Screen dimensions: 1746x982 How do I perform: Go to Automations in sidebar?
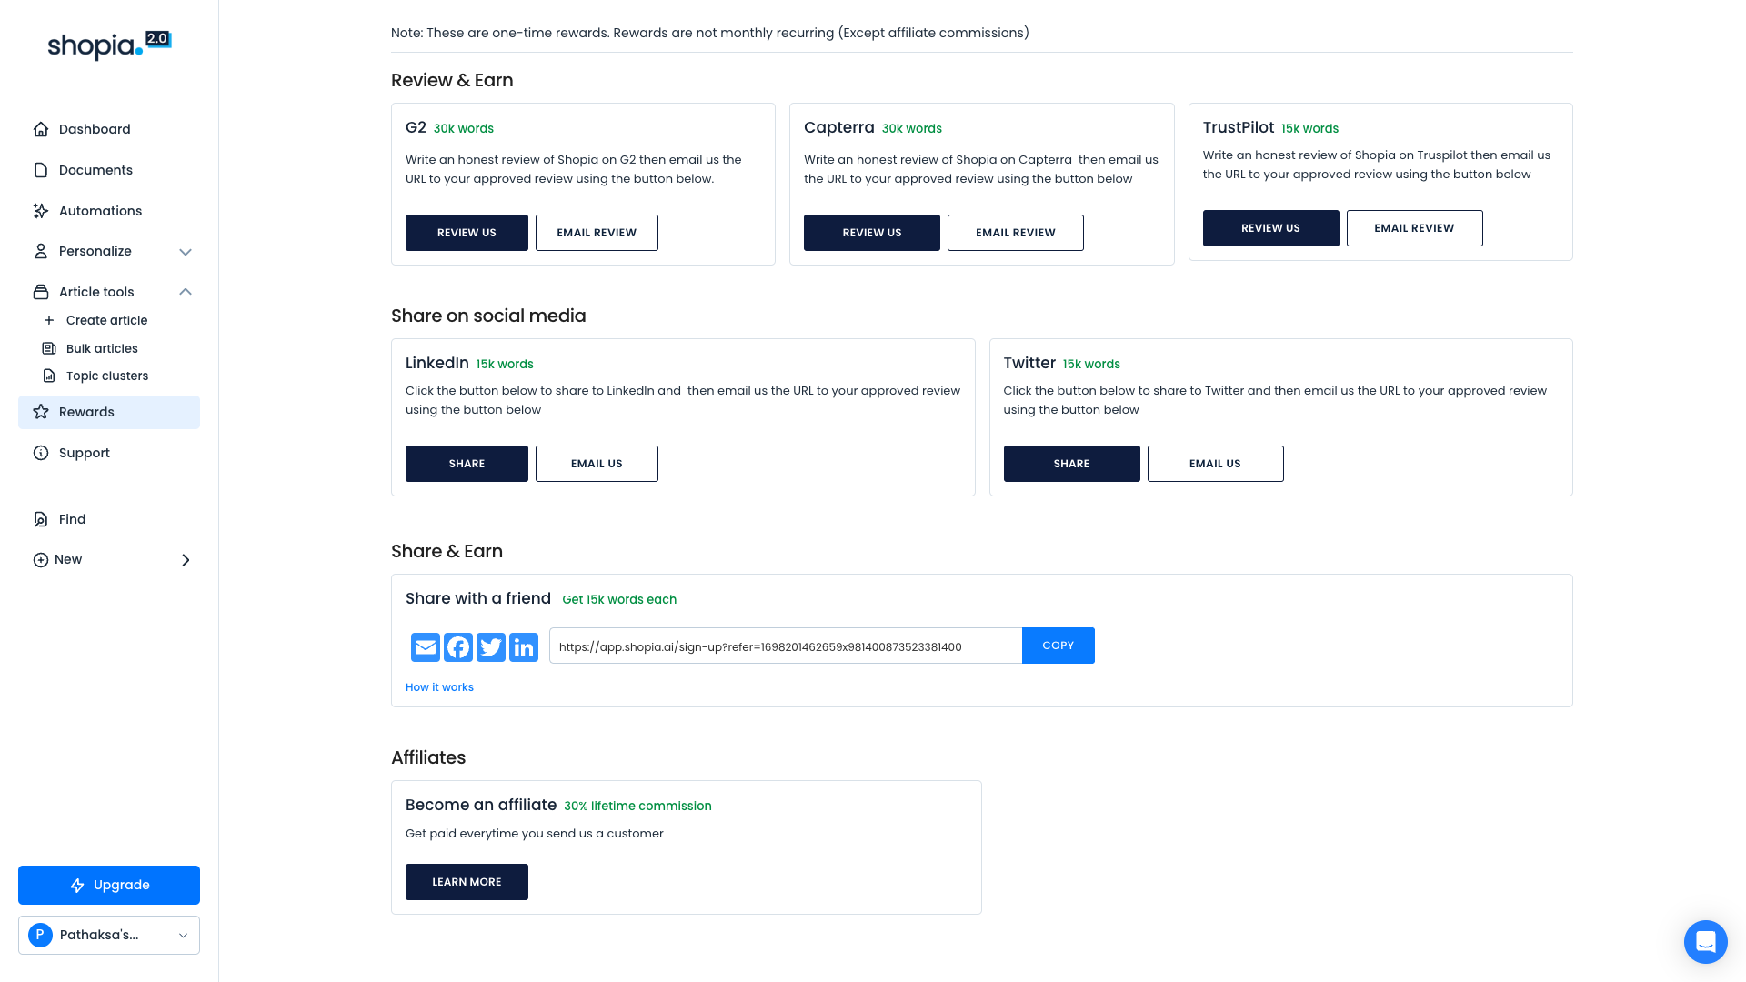click(x=100, y=211)
